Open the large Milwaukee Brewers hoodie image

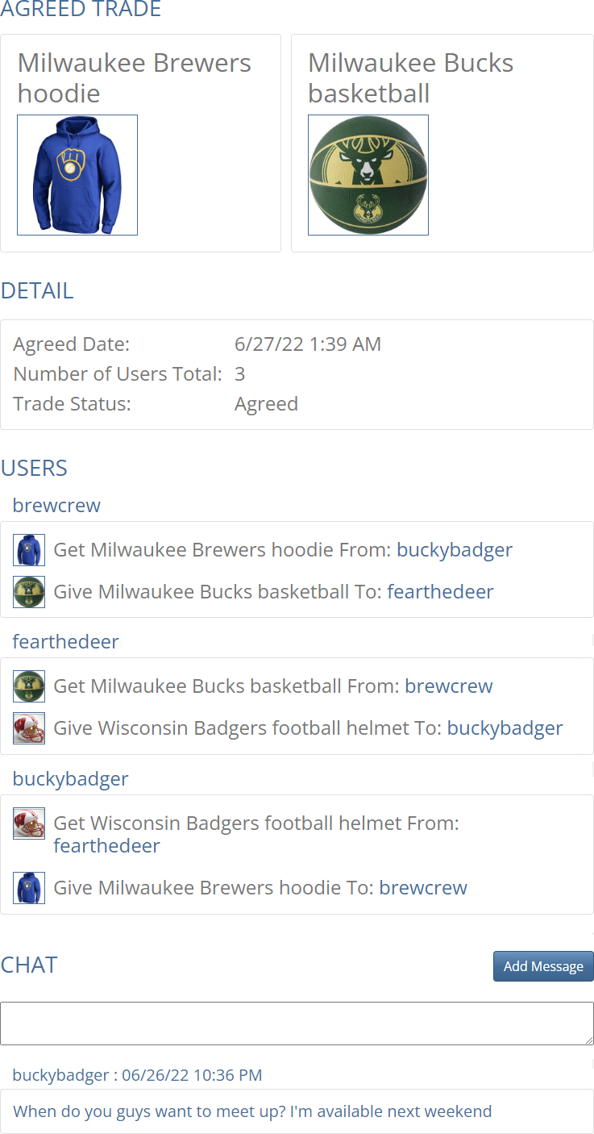pyautogui.click(x=77, y=175)
